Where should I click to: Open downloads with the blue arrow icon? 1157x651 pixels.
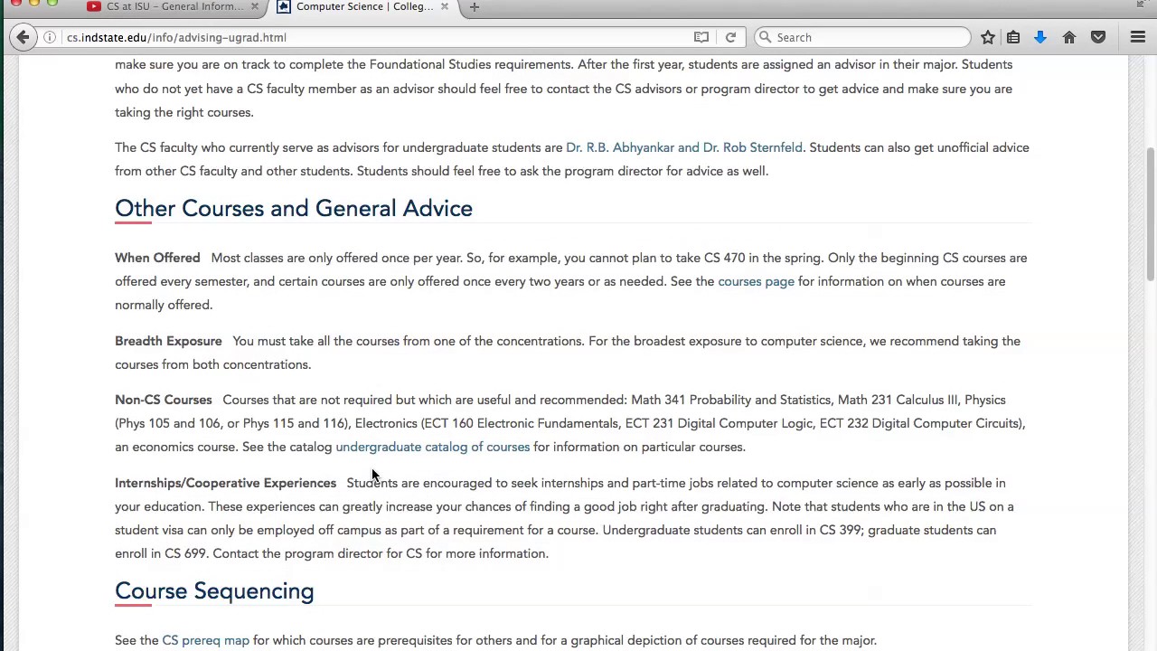[1040, 37]
